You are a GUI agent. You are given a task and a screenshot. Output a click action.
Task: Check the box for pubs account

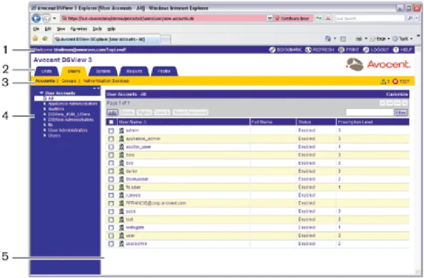[111, 211]
